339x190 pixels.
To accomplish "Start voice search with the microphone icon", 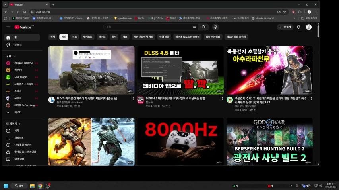I will (x=215, y=27).
